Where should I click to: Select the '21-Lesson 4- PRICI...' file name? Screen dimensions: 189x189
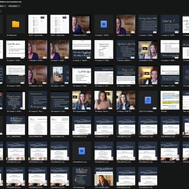[124, 86]
